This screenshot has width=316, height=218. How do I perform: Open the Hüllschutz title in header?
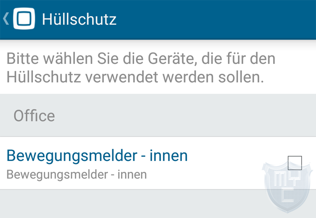click(x=79, y=19)
